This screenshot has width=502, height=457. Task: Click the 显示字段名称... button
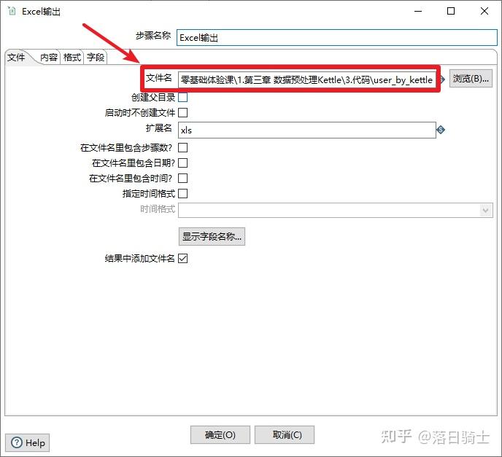(212, 237)
